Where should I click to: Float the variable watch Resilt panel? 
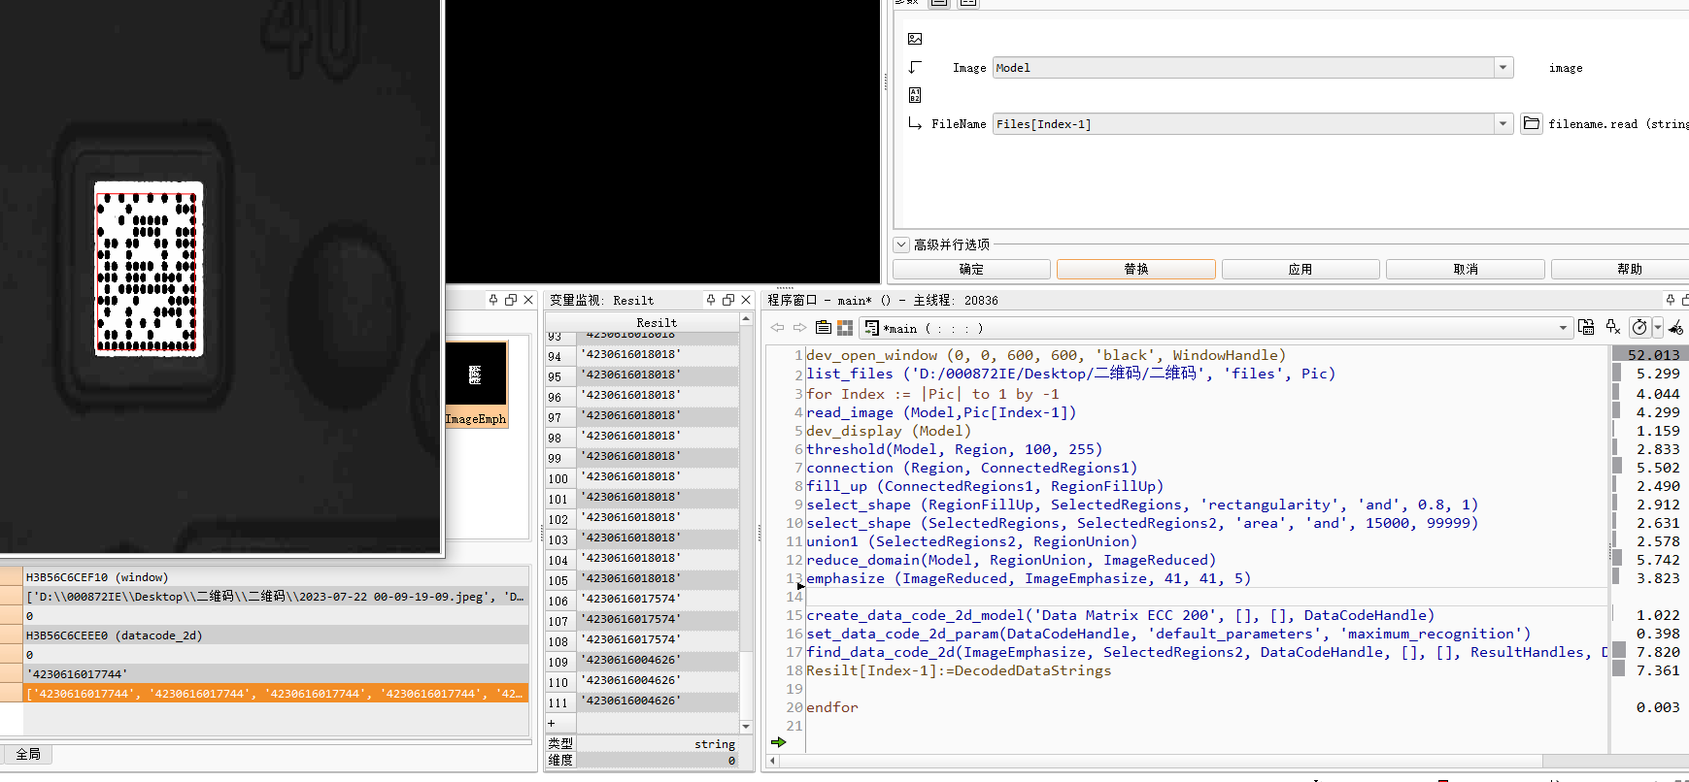coord(728,300)
